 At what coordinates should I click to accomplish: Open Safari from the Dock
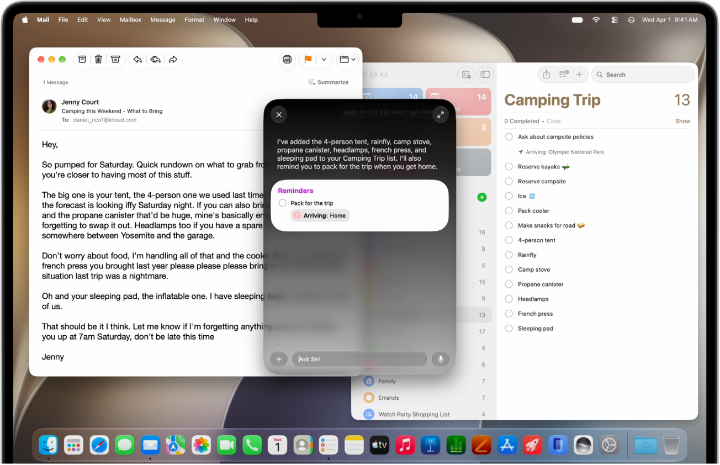[x=99, y=445]
